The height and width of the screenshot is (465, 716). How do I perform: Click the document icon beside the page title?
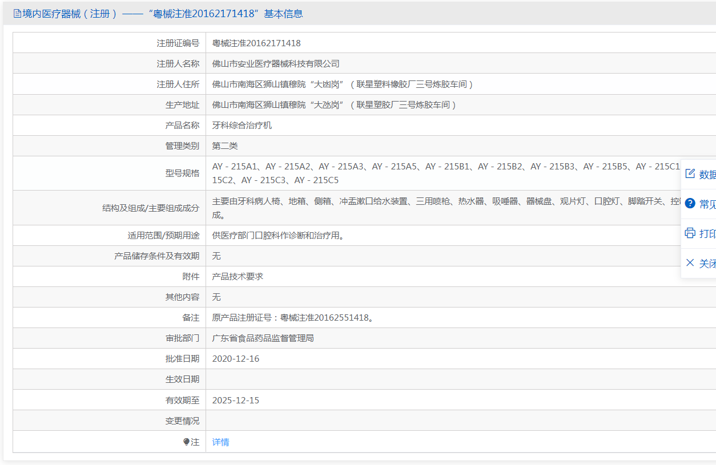tap(17, 14)
